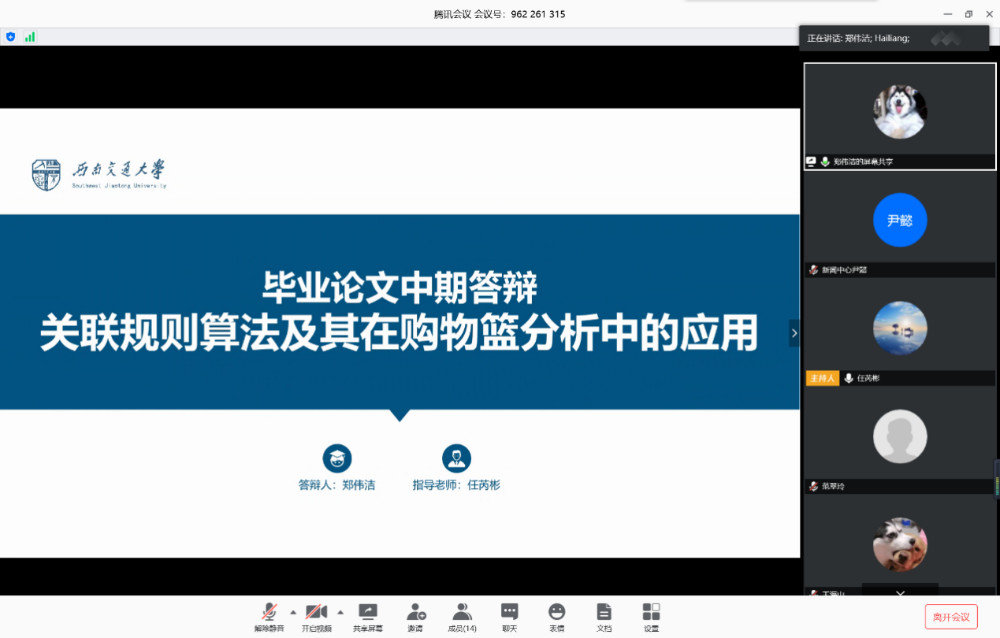Viewport: 1000px width, 638px height.
Task: Open meeting documents (文档)
Action: coord(604,616)
